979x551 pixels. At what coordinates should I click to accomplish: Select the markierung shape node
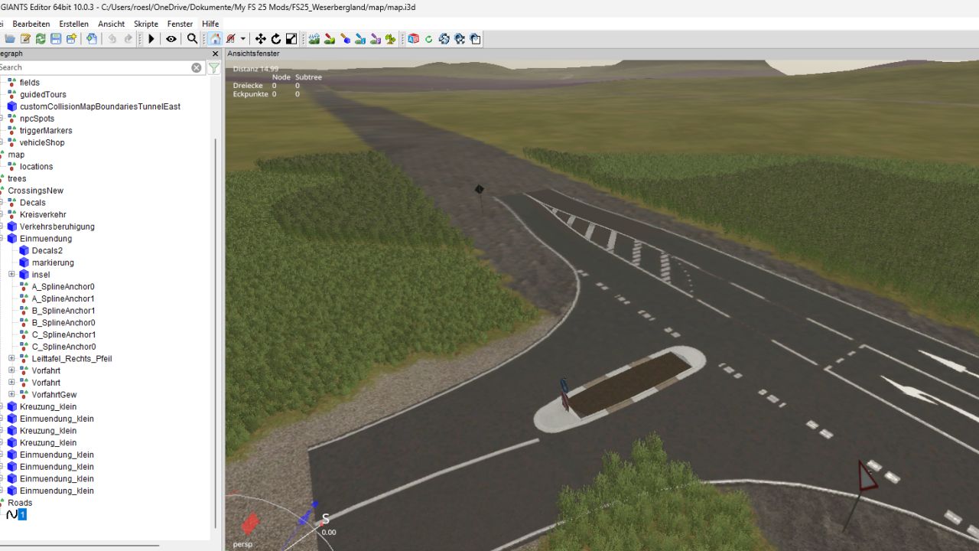point(53,262)
